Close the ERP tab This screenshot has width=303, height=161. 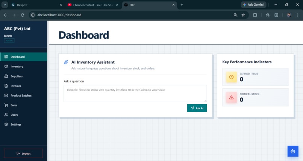coord(173,5)
